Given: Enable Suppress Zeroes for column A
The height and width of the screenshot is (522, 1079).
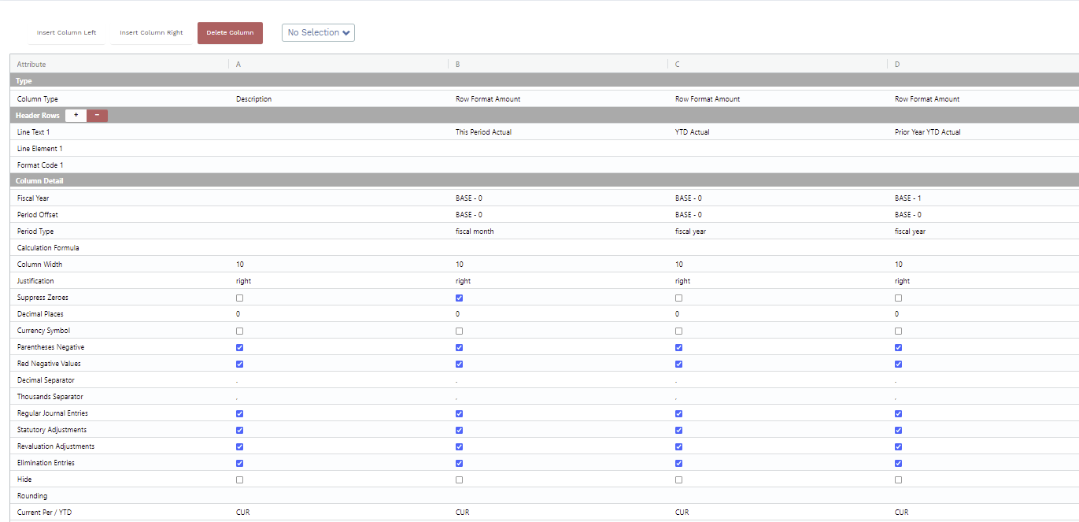Looking at the screenshot, I should point(240,298).
